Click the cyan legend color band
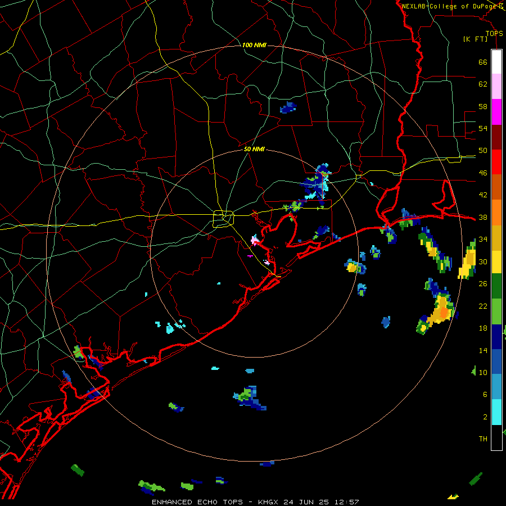This screenshot has height=506, width=506. (x=496, y=412)
